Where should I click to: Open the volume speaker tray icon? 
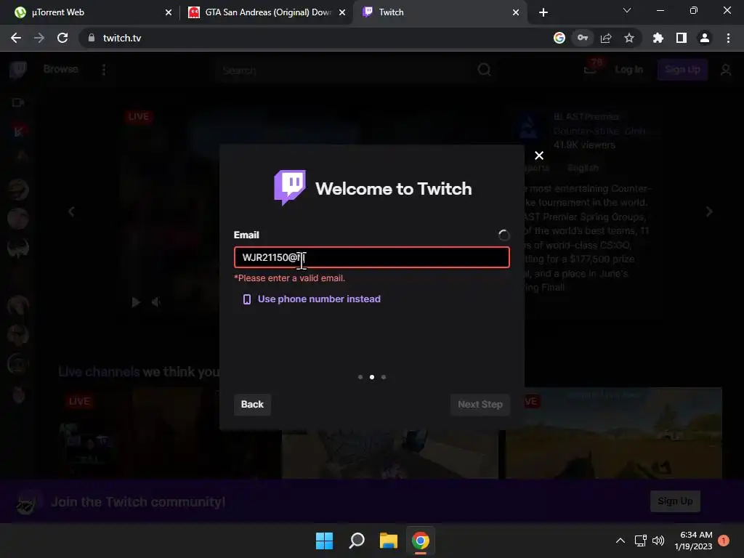[658, 541]
